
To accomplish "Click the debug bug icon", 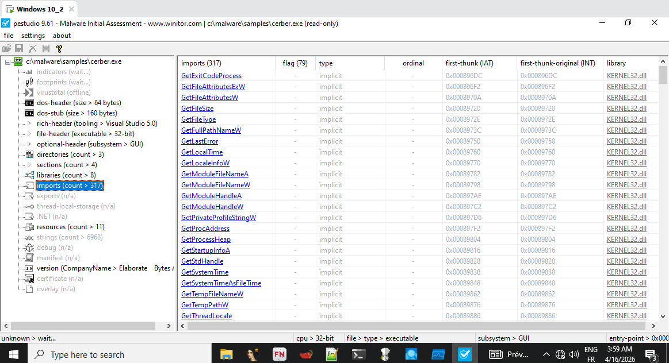I will (29, 248).
